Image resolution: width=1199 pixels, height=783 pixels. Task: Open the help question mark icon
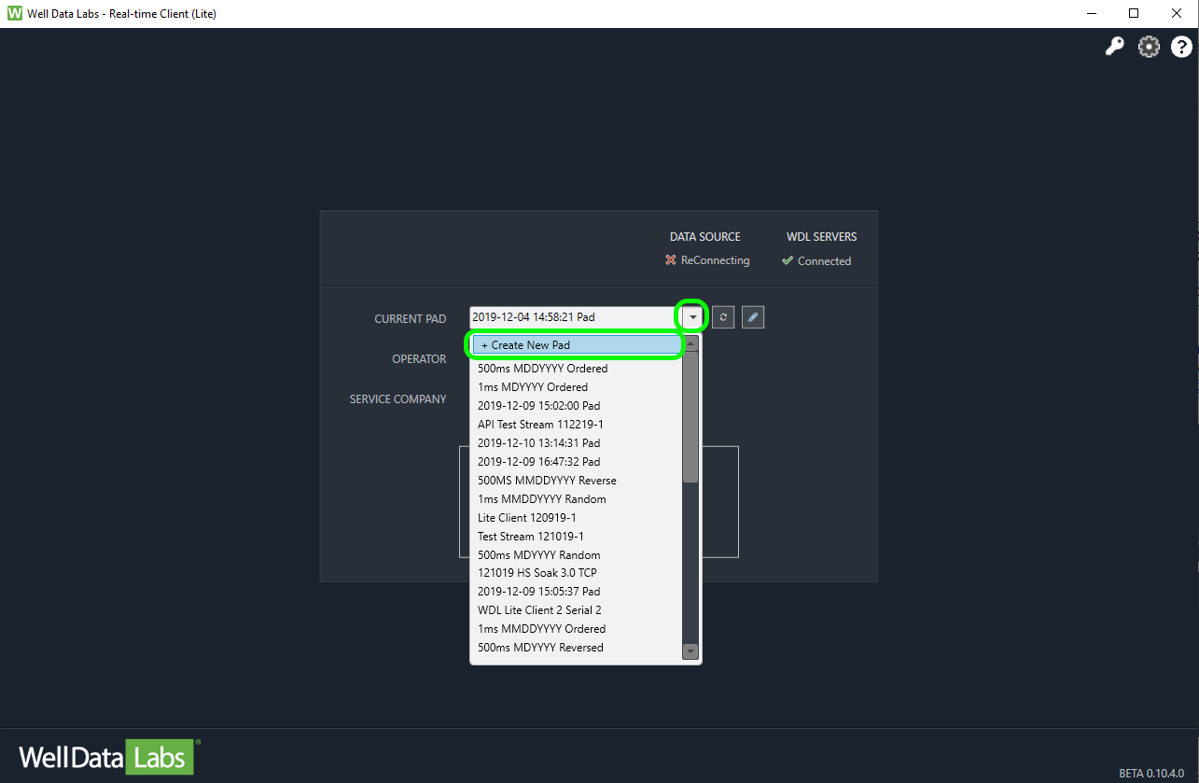[1181, 48]
